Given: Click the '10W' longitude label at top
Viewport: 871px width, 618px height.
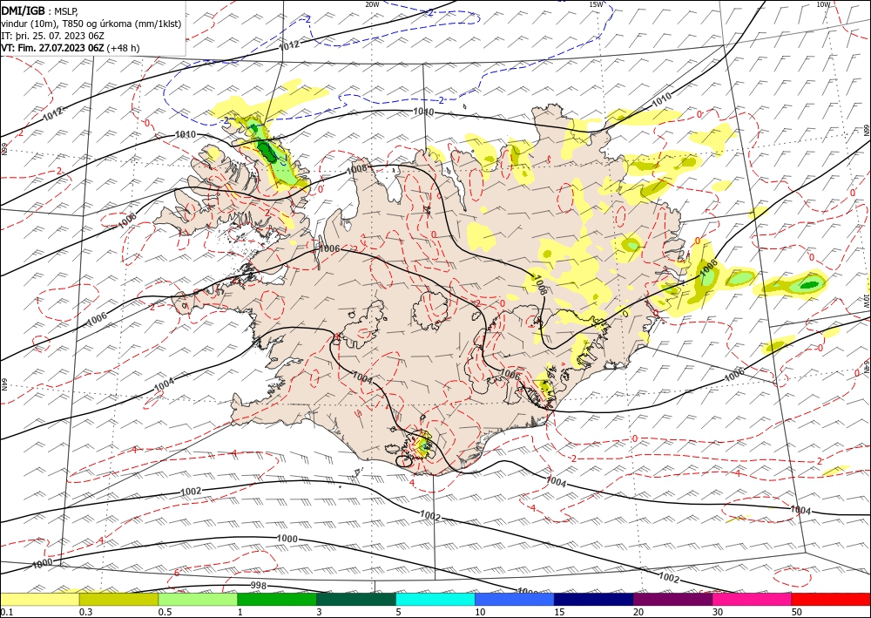Looking at the screenshot, I should tap(823, 4).
